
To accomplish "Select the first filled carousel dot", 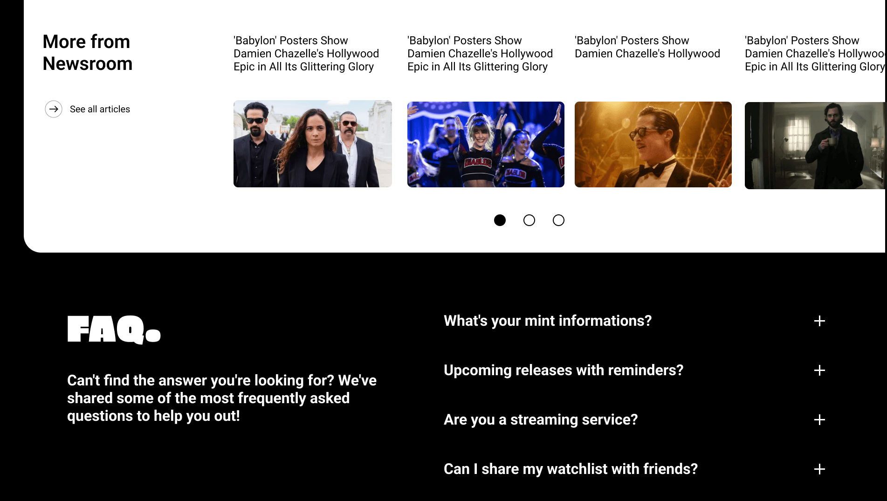I will tap(500, 220).
